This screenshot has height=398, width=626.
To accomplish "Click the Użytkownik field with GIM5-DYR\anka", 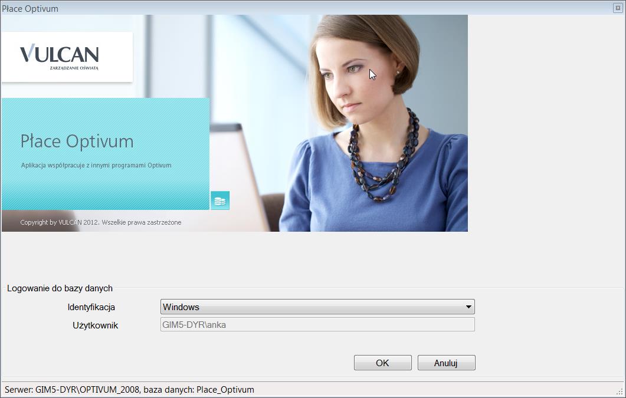I will tap(317, 324).
